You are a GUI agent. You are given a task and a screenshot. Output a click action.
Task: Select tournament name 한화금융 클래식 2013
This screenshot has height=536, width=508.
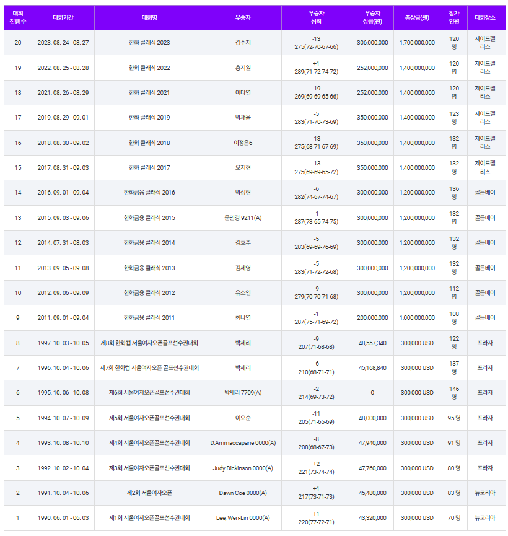[x=149, y=268]
